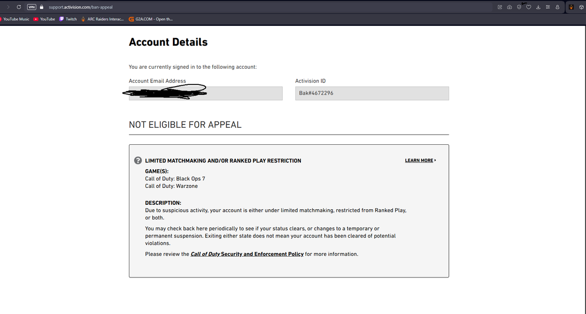586x314 pixels.
Task: Click the text Call of Duty: Warzone
Action: tap(171, 186)
